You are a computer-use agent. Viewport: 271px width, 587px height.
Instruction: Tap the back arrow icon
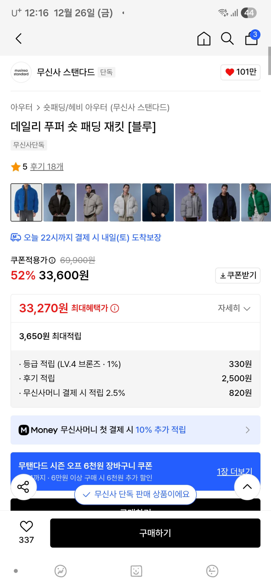tap(19, 39)
